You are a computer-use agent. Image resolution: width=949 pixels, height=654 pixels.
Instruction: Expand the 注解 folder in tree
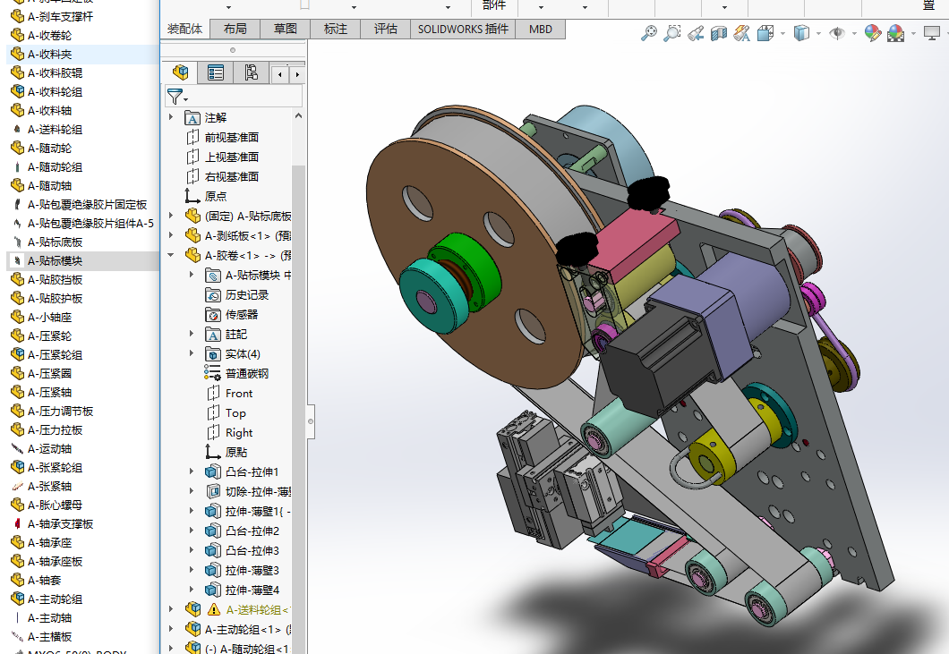click(172, 117)
